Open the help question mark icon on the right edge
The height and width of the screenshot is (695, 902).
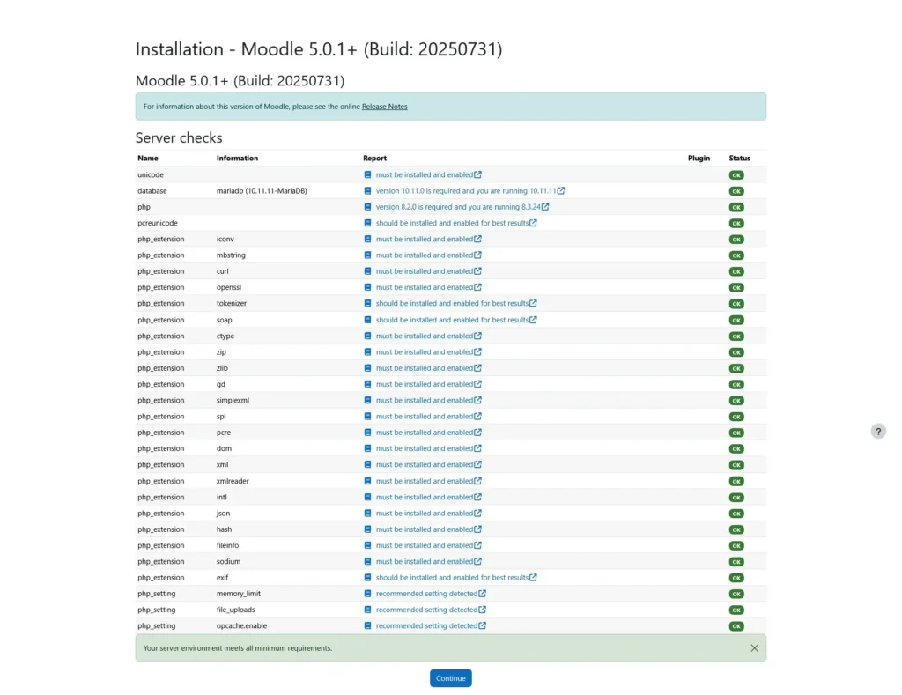pyautogui.click(x=878, y=431)
